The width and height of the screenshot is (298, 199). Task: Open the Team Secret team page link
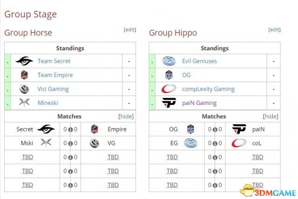tap(54, 61)
